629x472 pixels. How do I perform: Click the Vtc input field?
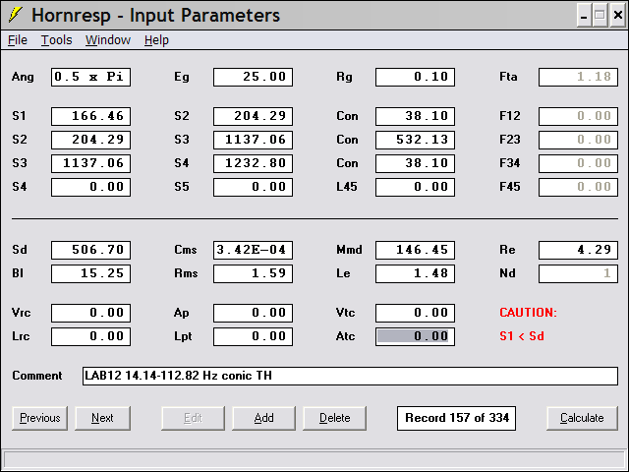click(415, 313)
